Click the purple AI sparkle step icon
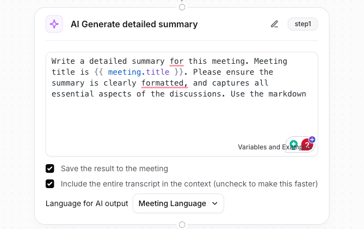 (x=54, y=24)
